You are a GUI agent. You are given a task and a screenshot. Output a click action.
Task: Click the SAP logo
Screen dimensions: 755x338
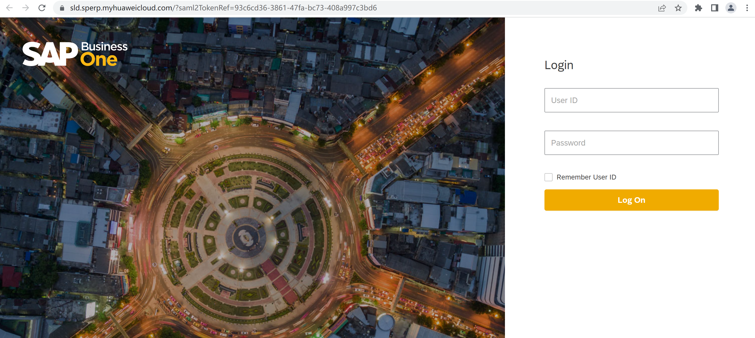50,54
